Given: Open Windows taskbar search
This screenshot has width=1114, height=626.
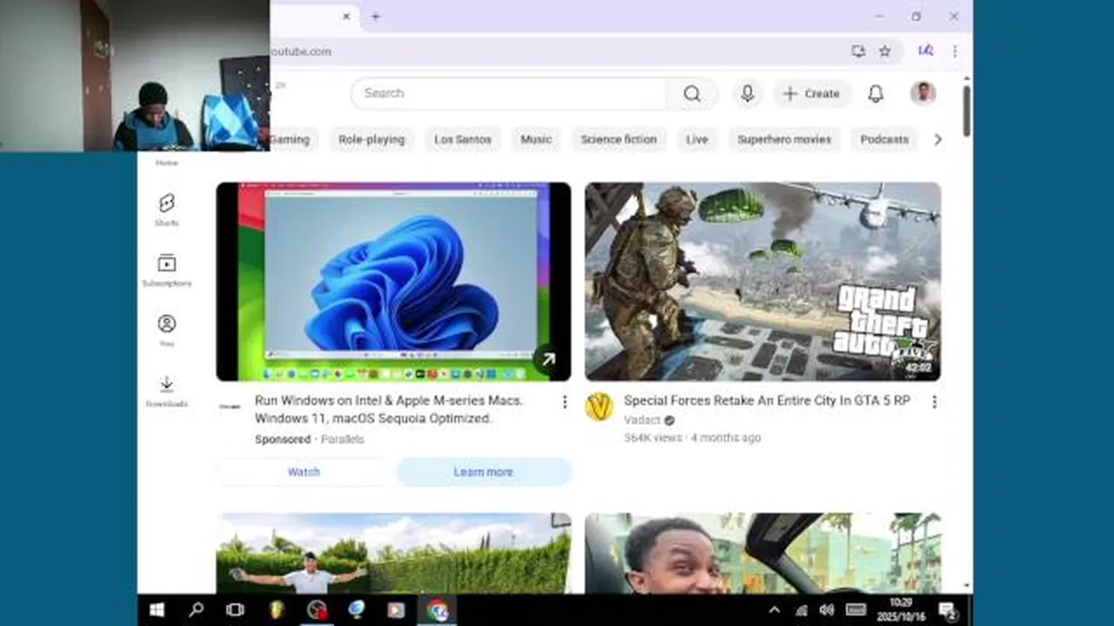Looking at the screenshot, I should tap(197, 610).
